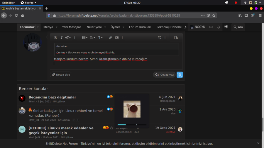The width and height of the screenshot is (264, 148).
Task: Expand the Forumlar dropdown arrow
Action: (x=38, y=27)
